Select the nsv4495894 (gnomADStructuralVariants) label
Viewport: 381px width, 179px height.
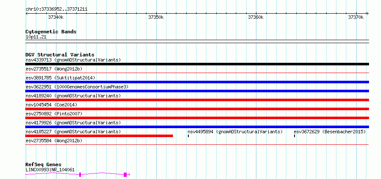pos(235,132)
